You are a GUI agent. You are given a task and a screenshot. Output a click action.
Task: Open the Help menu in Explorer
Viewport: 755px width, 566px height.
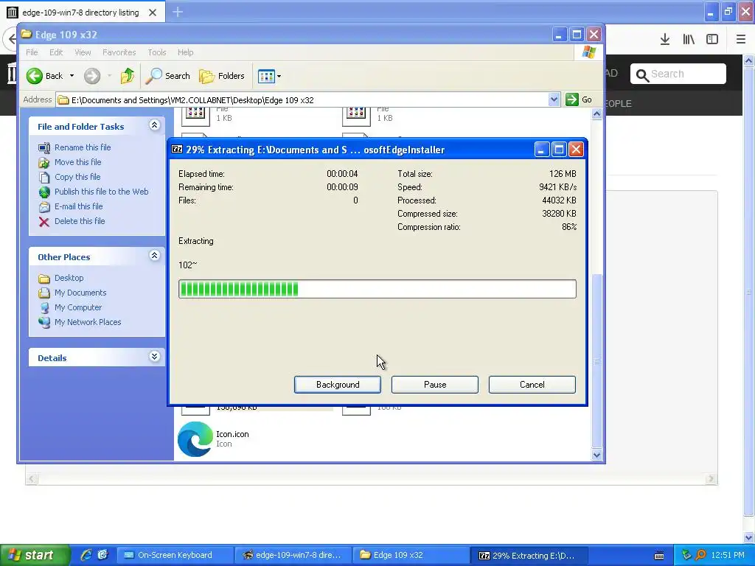[x=185, y=52]
